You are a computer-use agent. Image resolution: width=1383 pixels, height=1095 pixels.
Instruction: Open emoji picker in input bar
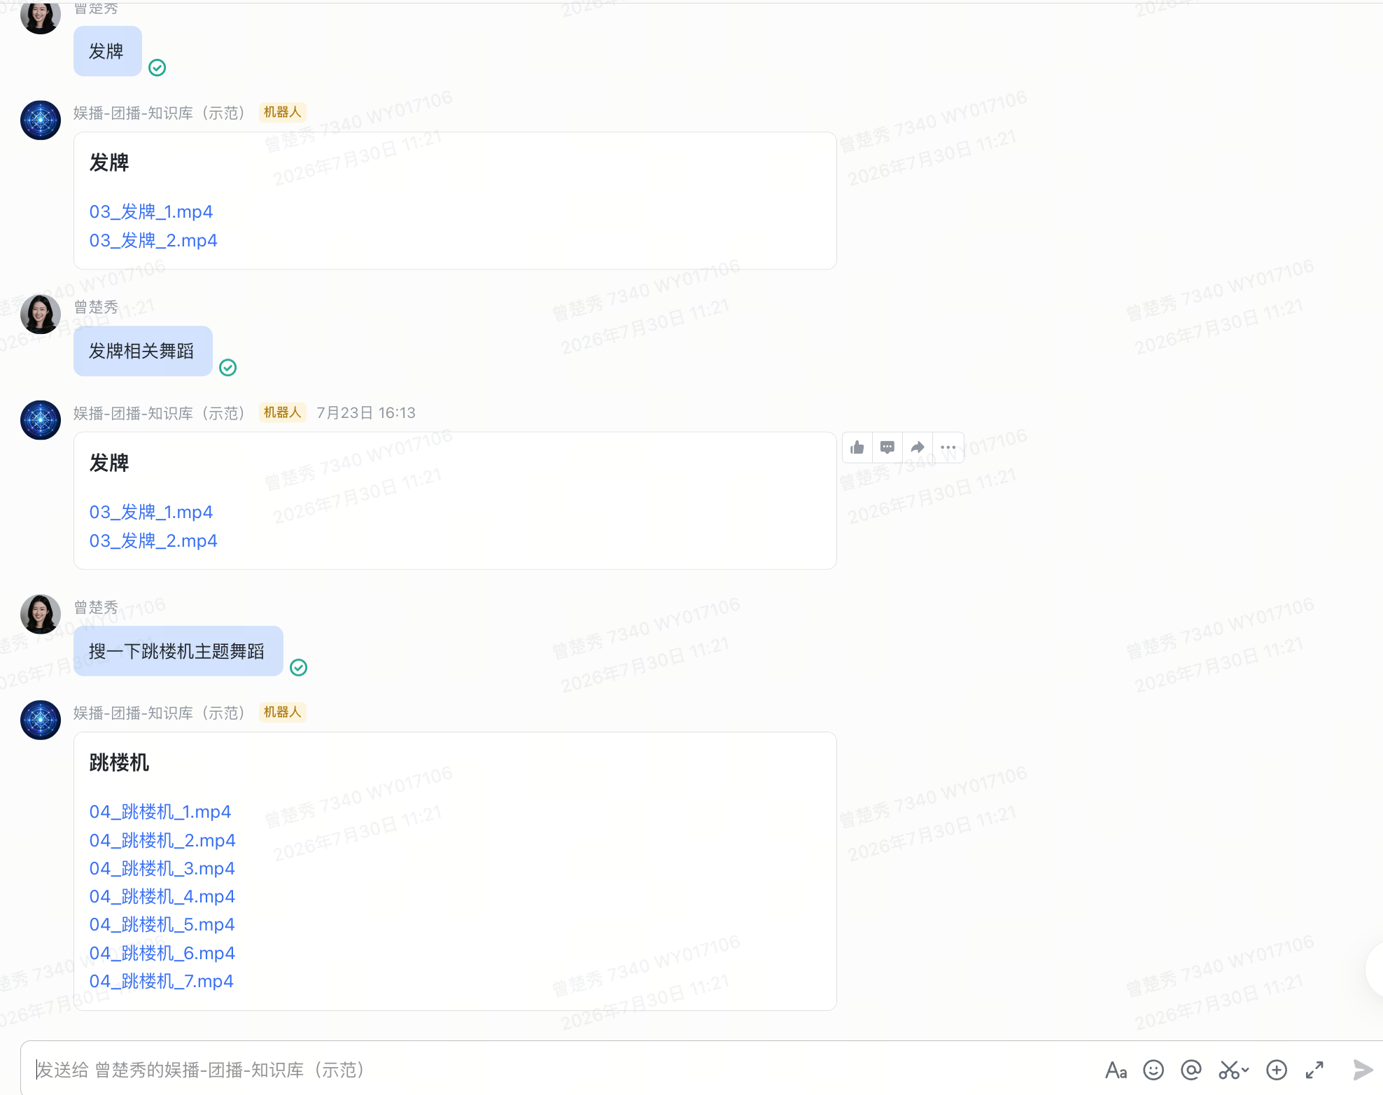point(1153,1070)
